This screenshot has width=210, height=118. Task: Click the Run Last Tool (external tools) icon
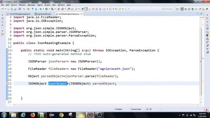pyautogui.click(x=52, y=9)
